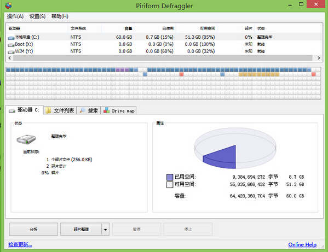Screen dimensions: 328x252
Task: Switch to the 驱动器 C: tab
Action: (x=25, y=110)
